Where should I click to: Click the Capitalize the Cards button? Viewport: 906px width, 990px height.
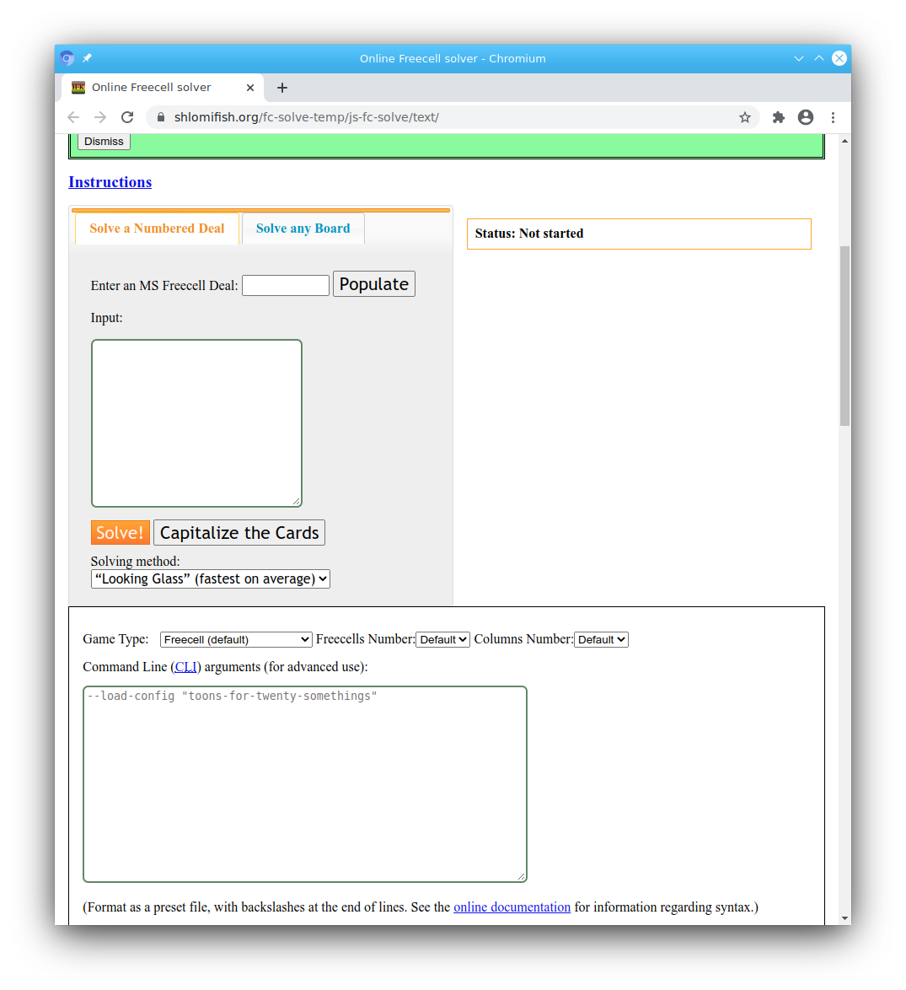[x=239, y=533]
